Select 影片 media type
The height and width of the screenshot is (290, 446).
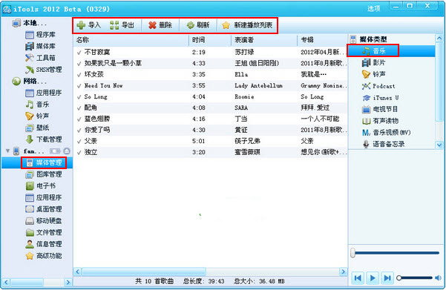point(374,62)
